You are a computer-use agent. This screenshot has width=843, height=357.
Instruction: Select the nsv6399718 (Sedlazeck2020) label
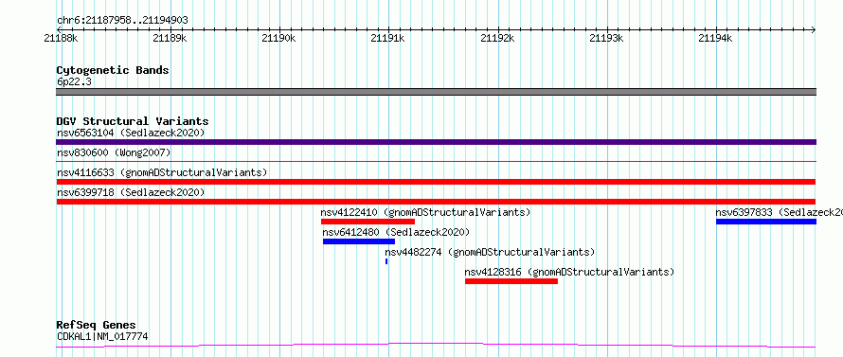tap(131, 192)
